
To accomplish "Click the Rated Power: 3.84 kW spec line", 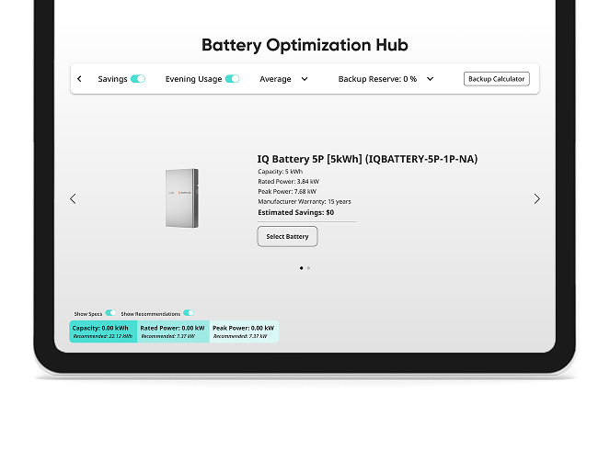I will coord(288,182).
